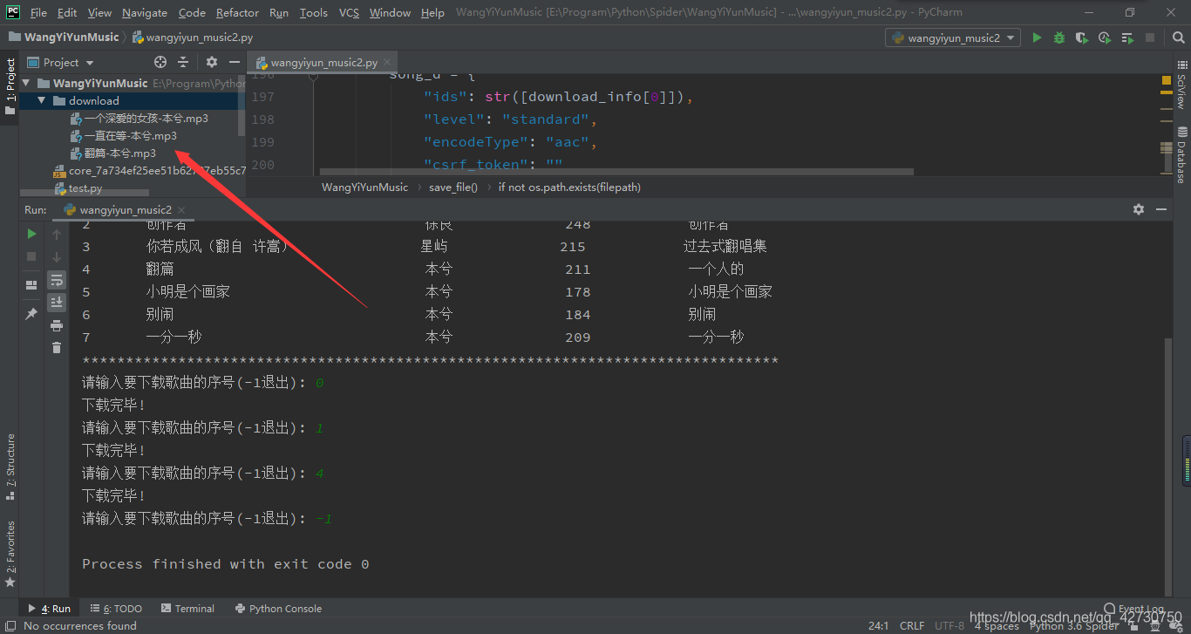Click the wangyiyun_music2.py navigation bar item
The image size is (1191, 634).
coord(194,37)
